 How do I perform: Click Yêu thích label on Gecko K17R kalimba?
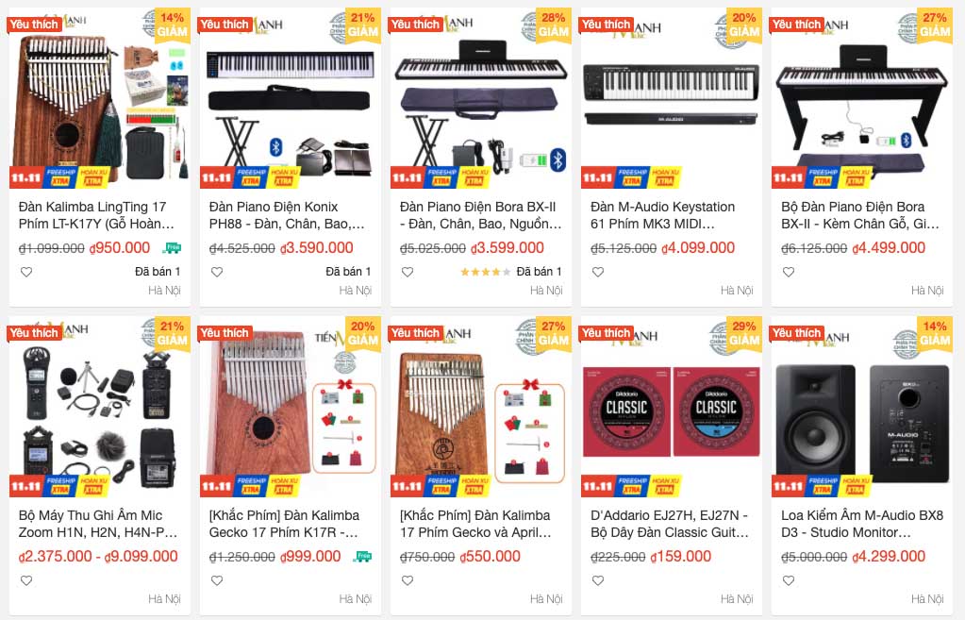pyautogui.click(x=225, y=333)
